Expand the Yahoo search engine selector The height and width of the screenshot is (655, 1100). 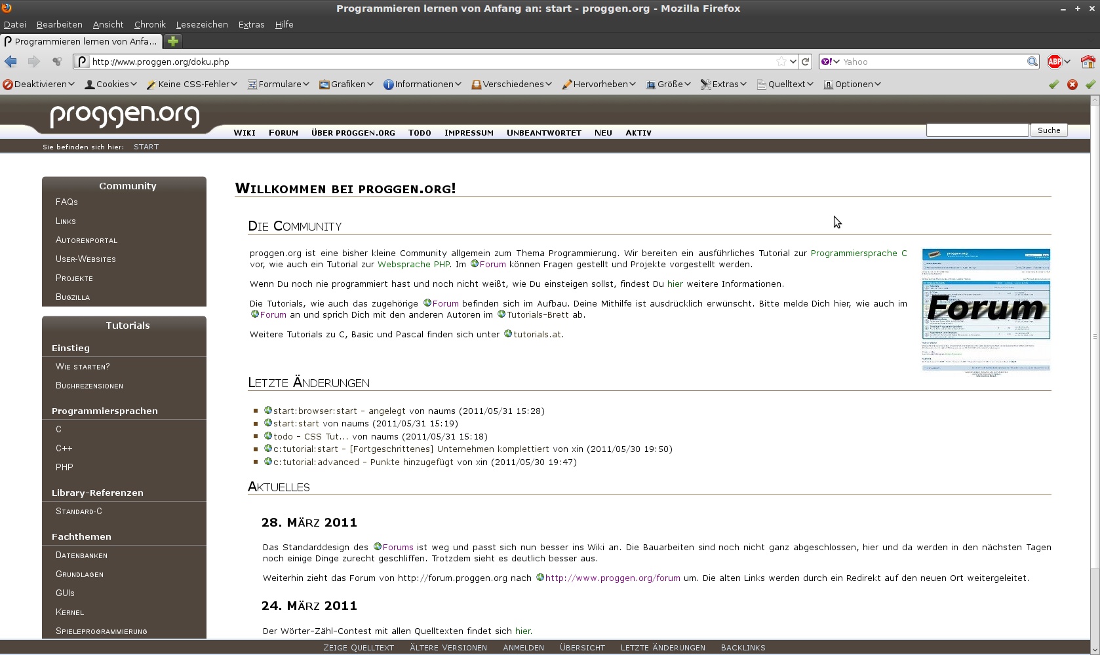831,62
